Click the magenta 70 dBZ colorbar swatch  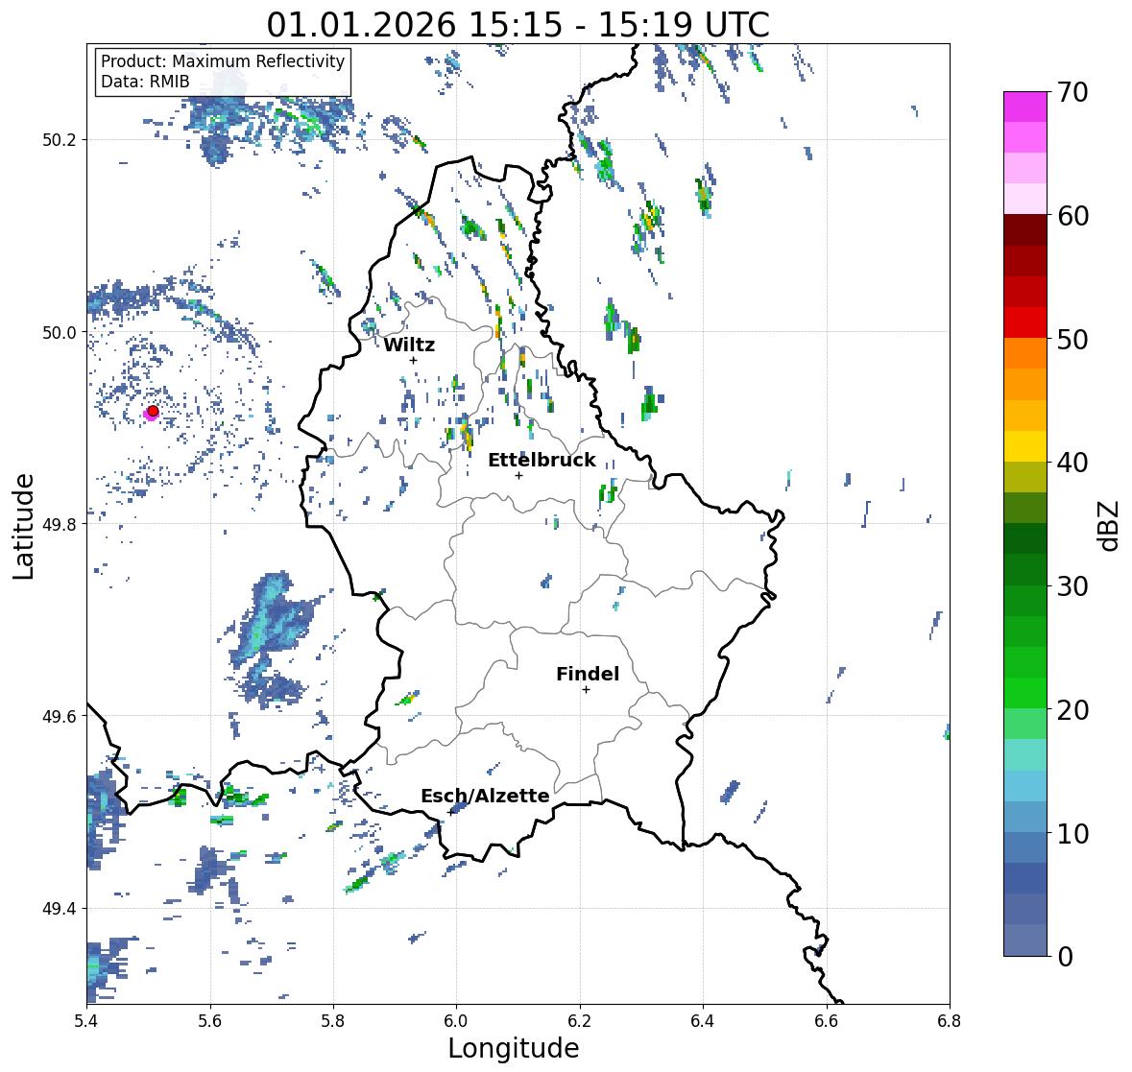[x=1025, y=107]
